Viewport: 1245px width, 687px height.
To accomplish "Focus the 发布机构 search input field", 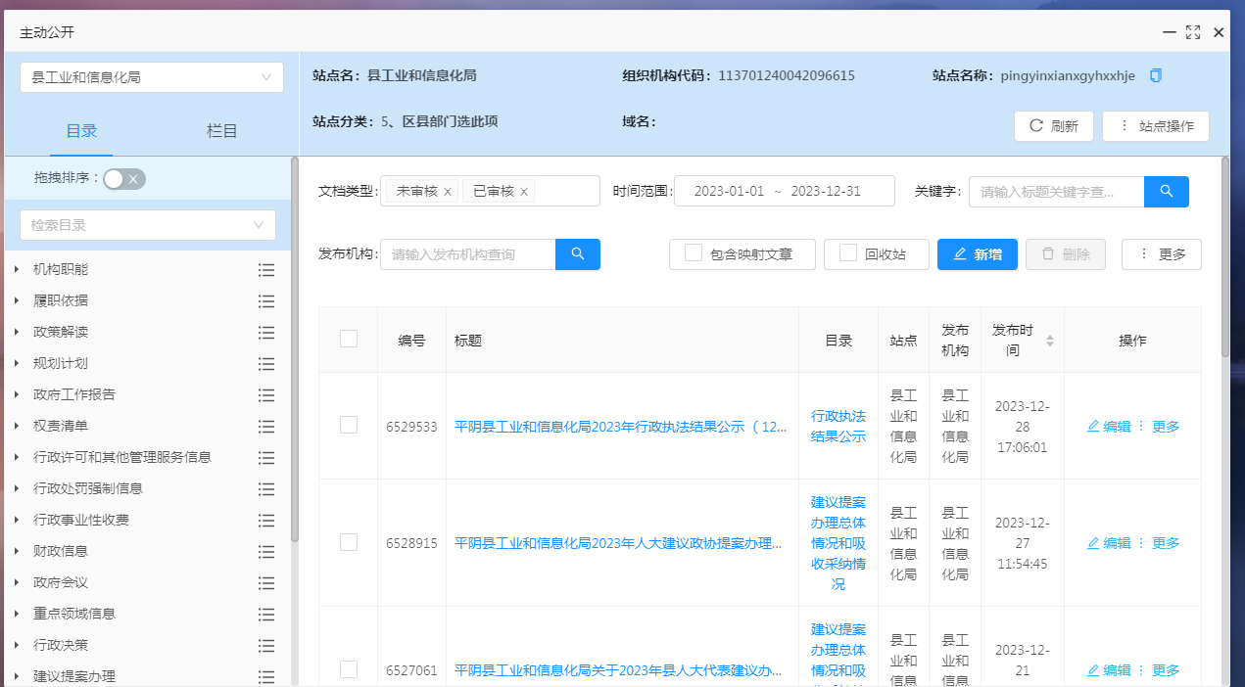I will 467,254.
